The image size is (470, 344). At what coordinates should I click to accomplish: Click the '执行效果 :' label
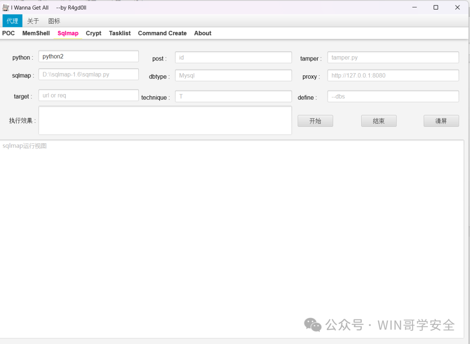pos(23,121)
